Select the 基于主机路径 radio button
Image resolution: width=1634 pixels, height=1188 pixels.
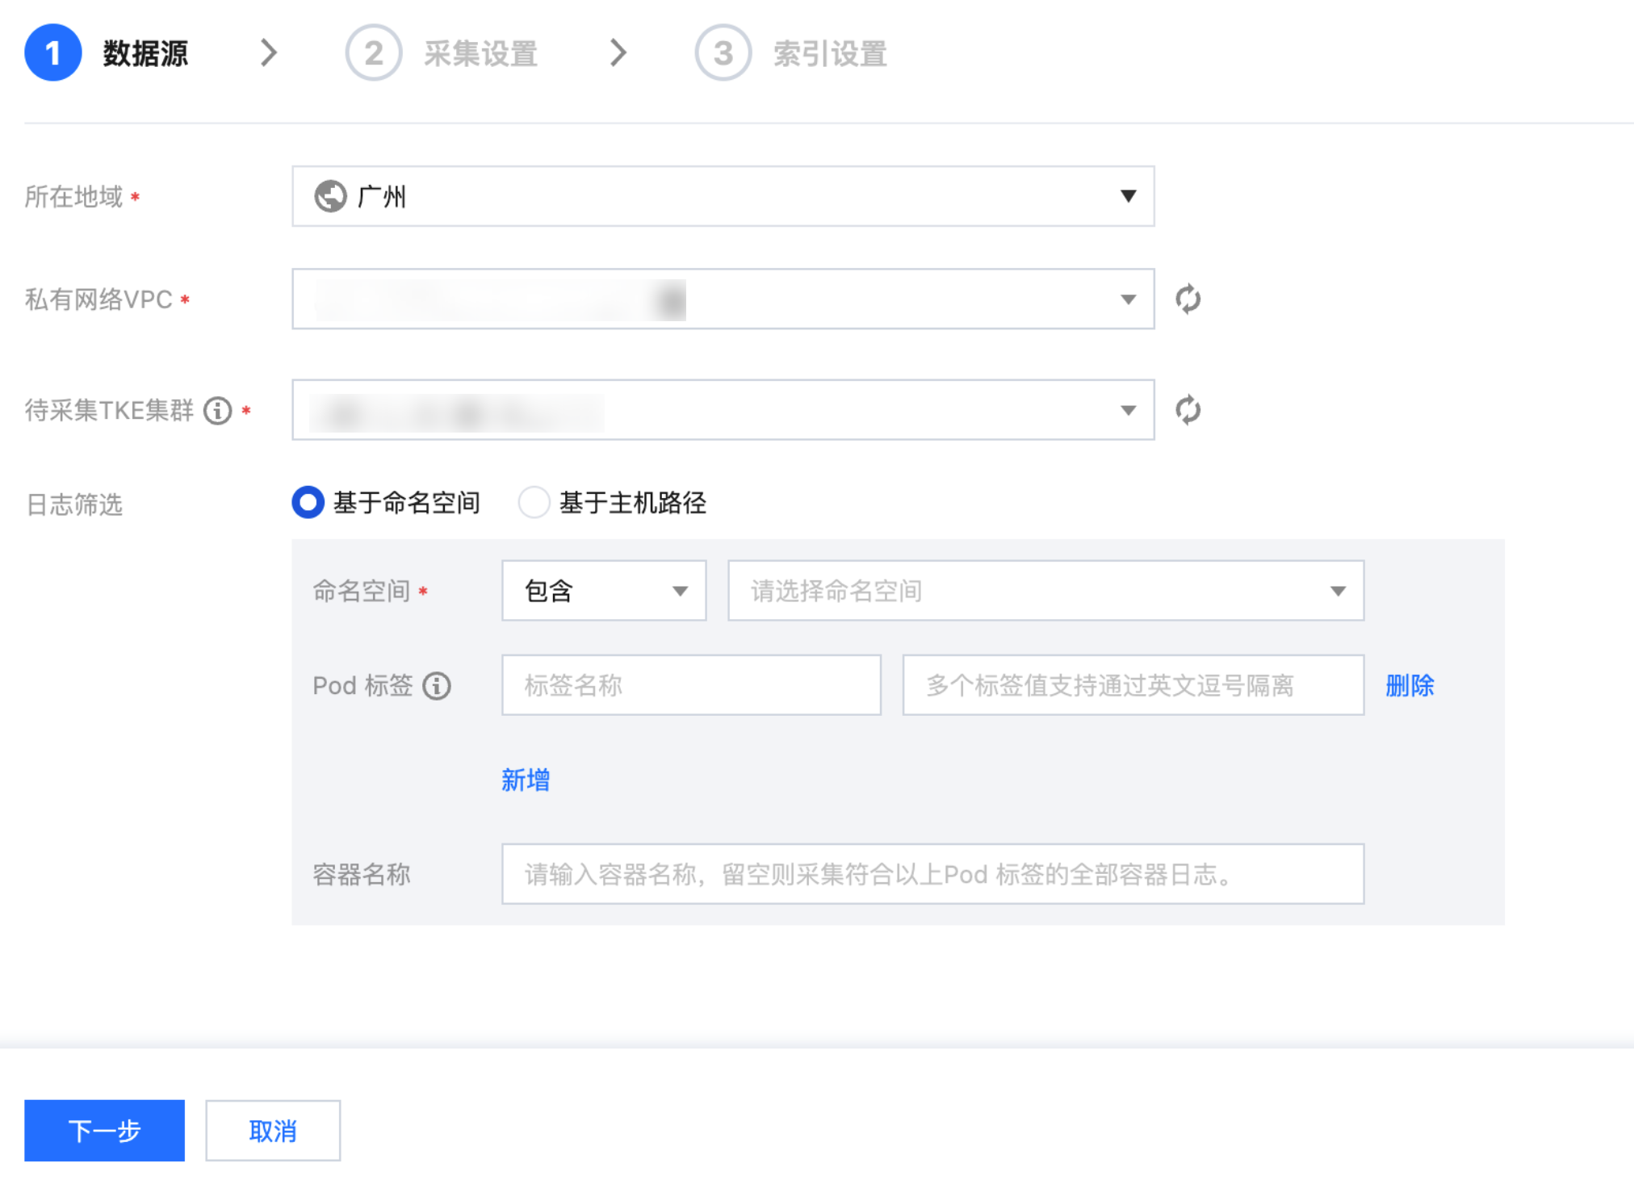point(534,503)
